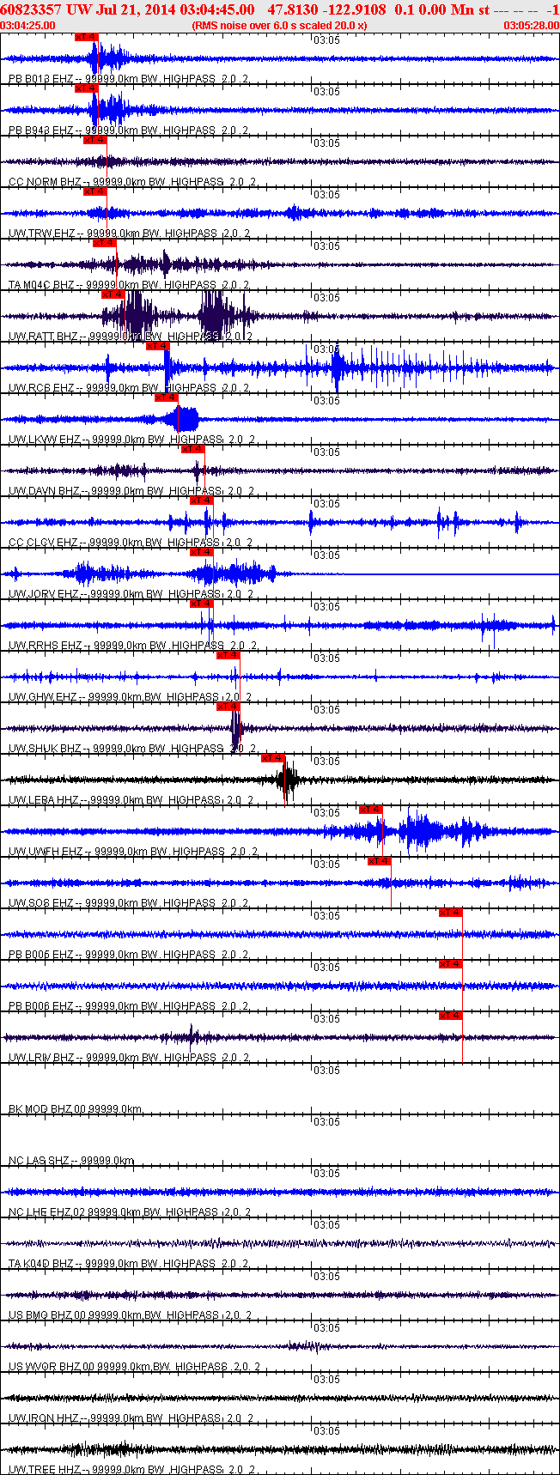Click the event coordinates 47.8130 -122.9108

[327, 9]
